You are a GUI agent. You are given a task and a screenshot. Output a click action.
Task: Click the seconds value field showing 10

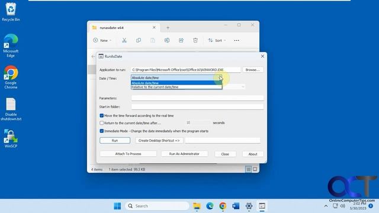tap(198, 122)
